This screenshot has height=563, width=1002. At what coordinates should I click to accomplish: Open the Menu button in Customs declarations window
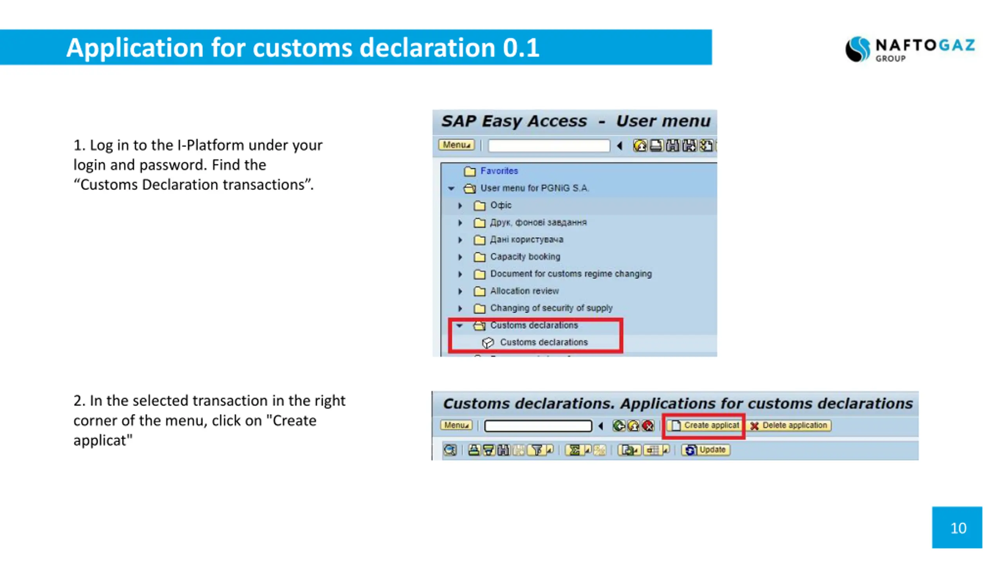456,425
